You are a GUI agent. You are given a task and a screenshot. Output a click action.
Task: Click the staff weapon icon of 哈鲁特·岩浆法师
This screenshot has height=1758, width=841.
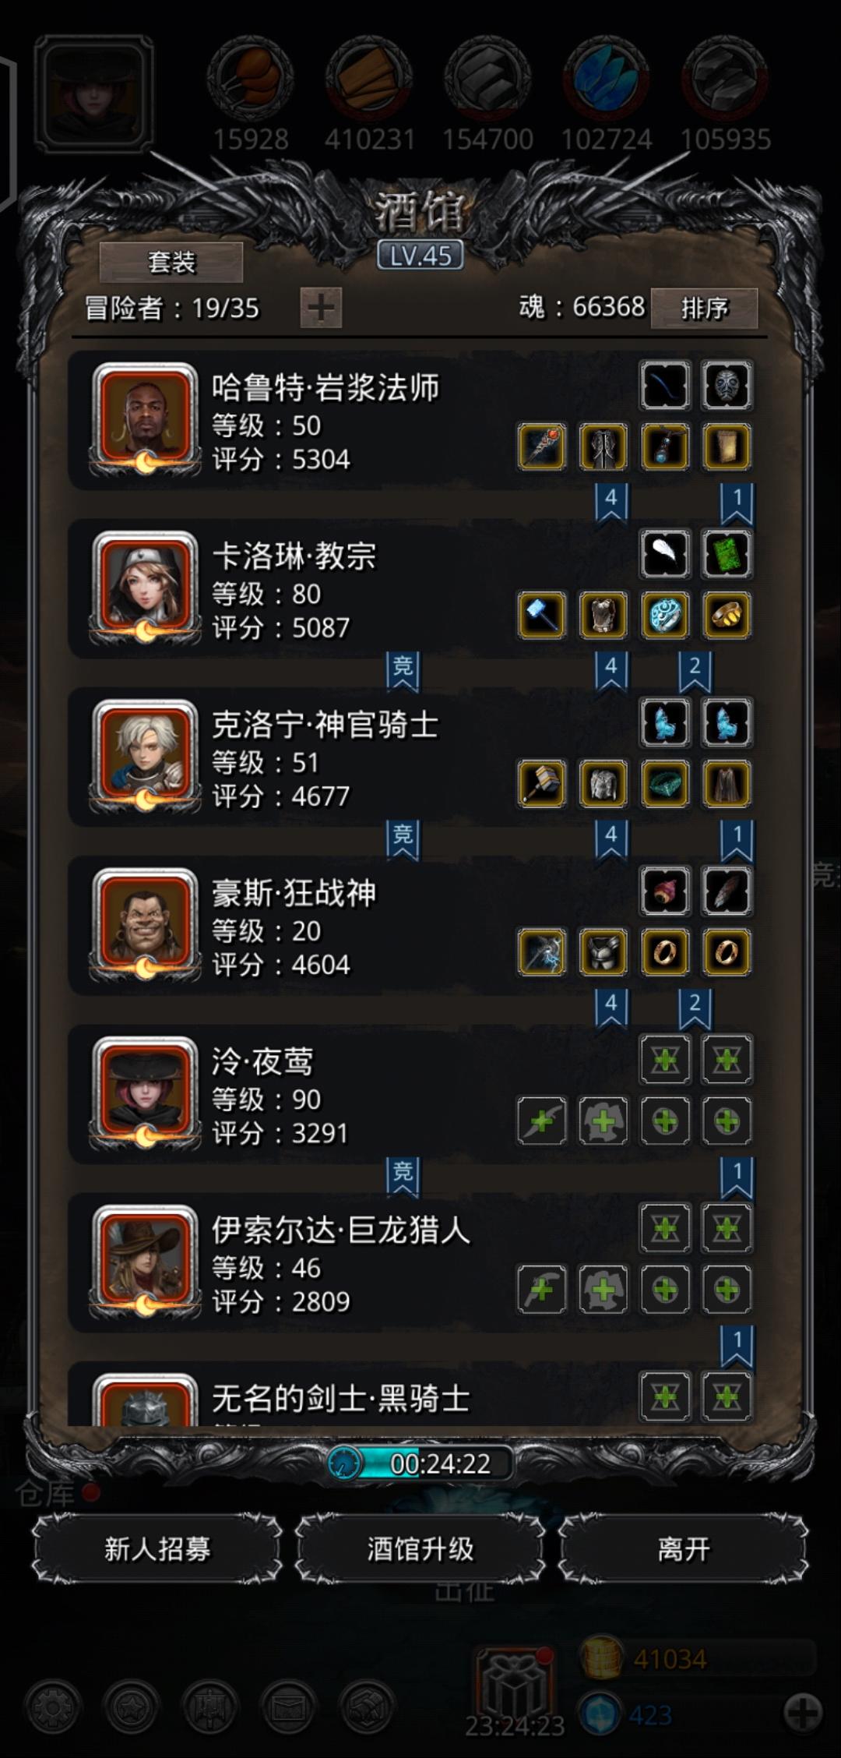541,447
